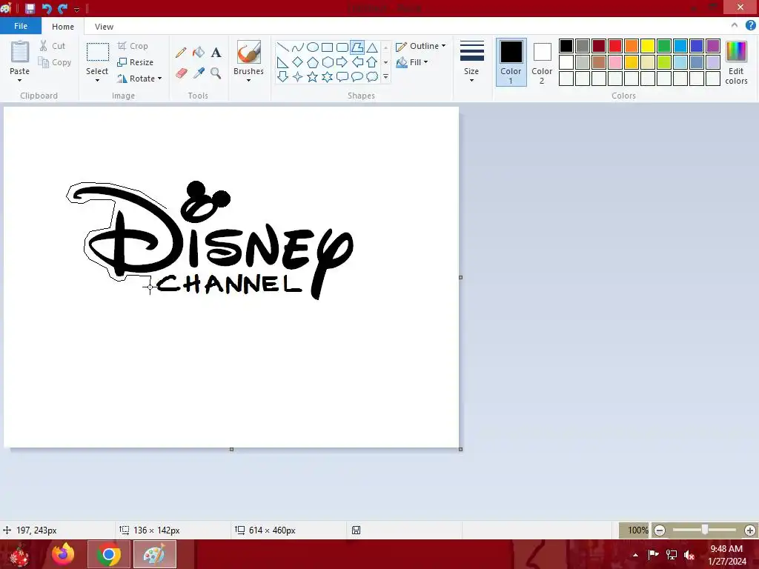Choose the Oval callout shape
Screen dimensions: 759x569
357,76
